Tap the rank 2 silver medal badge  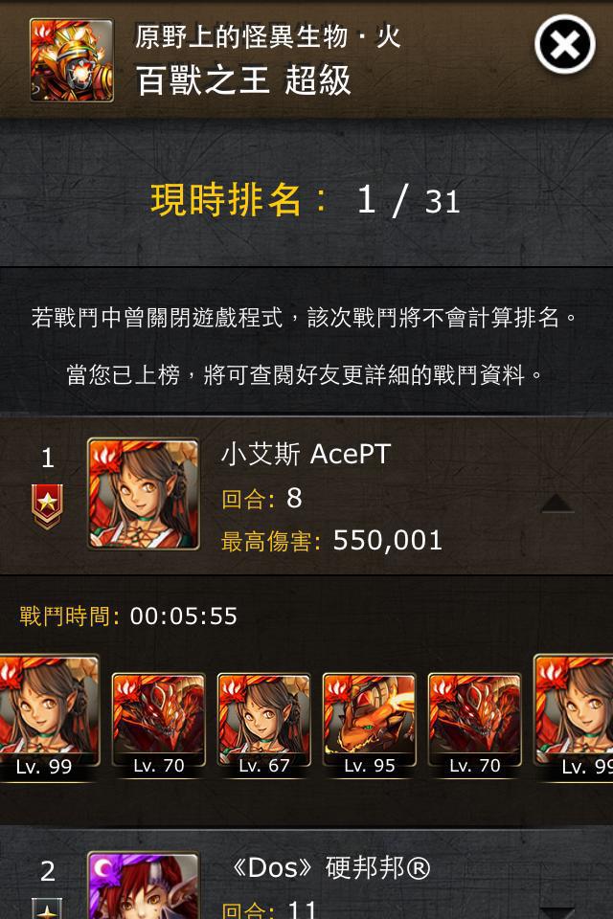pyautogui.click(x=48, y=908)
